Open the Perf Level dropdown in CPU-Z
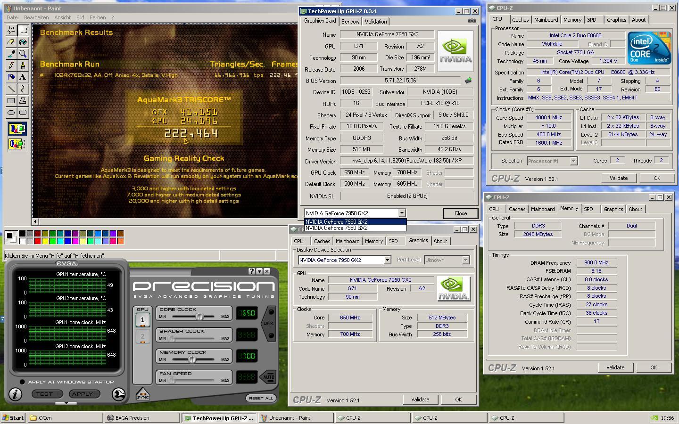This screenshot has width=679, height=424. click(465, 260)
